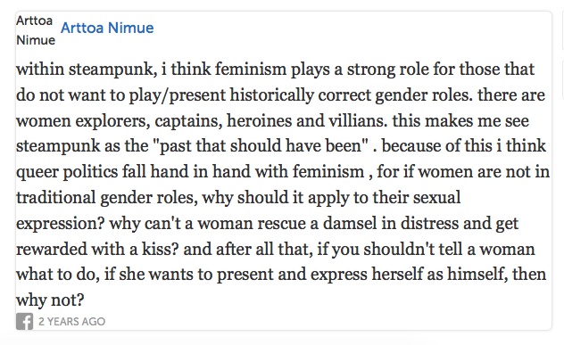Click the word "expression?" in the comment

[60, 223]
